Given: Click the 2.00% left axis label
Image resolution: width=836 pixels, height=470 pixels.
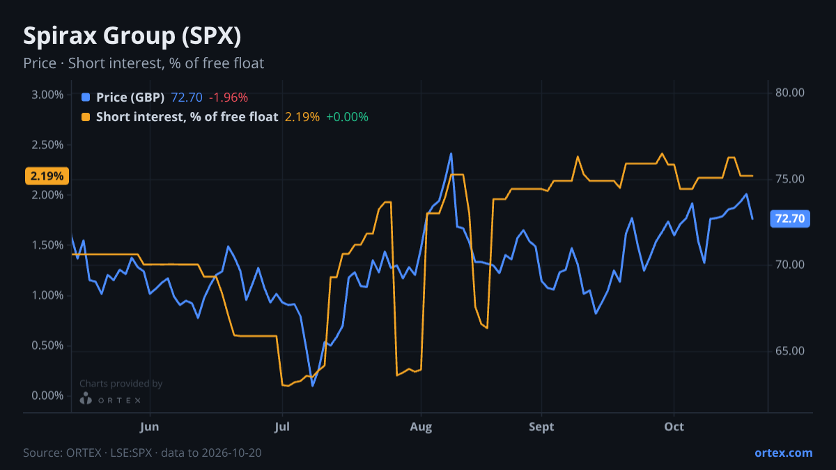Looking at the screenshot, I should point(47,195).
